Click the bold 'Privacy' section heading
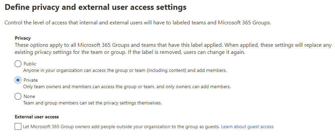 tap(23, 38)
